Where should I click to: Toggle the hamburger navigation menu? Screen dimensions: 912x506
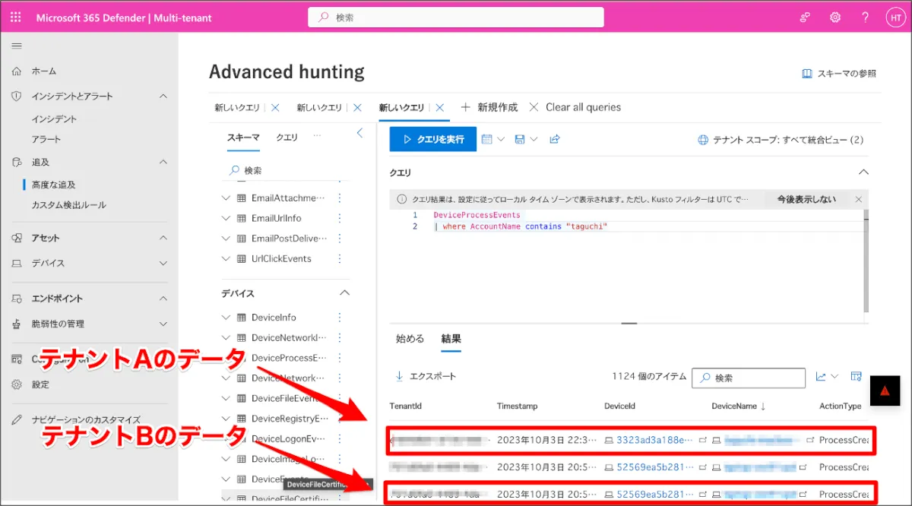[x=17, y=46]
